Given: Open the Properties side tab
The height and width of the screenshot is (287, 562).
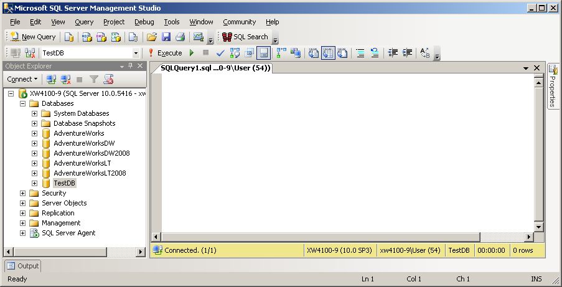Looking at the screenshot, I should point(553,86).
